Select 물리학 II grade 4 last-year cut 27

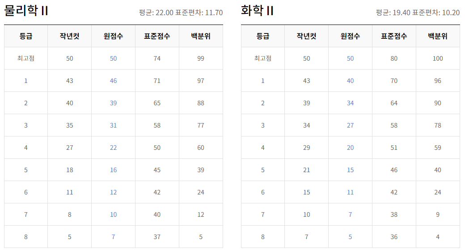(70, 148)
